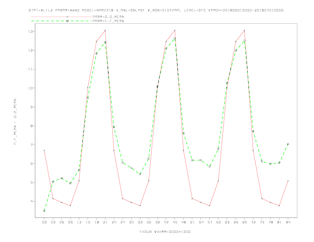
Task: Click the forecast-hour tick label 00
Action: pyautogui.click(x=44, y=222)
